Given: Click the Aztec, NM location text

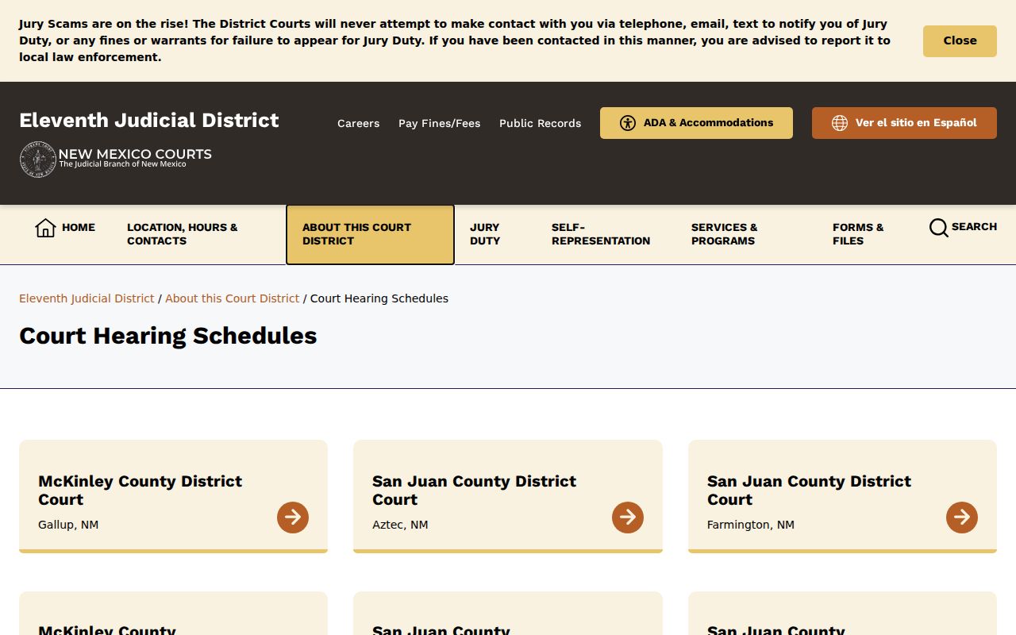Looking at the screenshot, I should (x=400, y=525).
